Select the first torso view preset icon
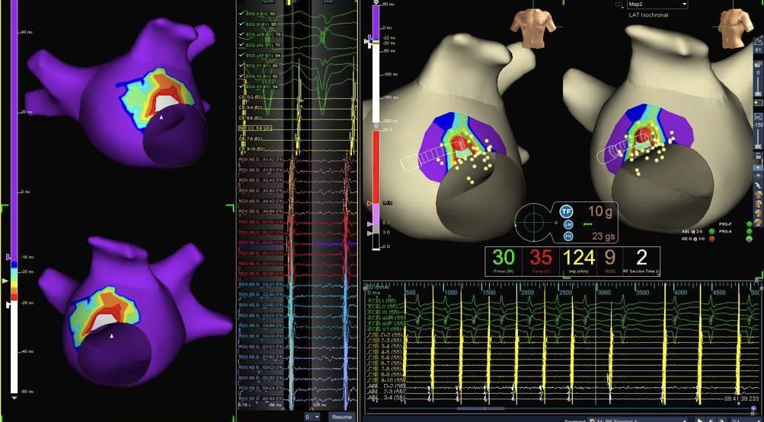This screenshot has width=764, height=422. point(758,195)
